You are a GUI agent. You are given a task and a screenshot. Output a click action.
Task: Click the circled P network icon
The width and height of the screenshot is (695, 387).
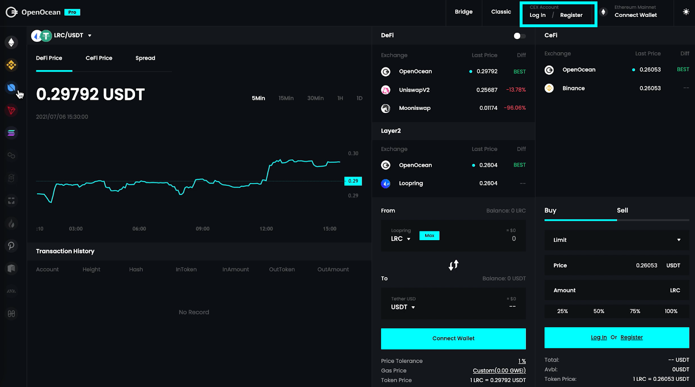(11, 246)
